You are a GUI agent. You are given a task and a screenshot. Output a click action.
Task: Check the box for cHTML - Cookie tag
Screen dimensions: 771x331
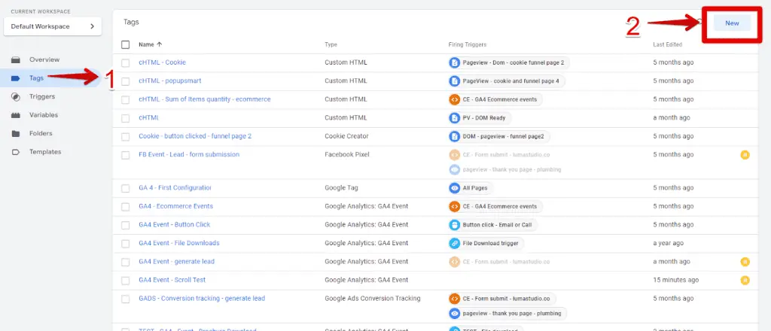126,62
